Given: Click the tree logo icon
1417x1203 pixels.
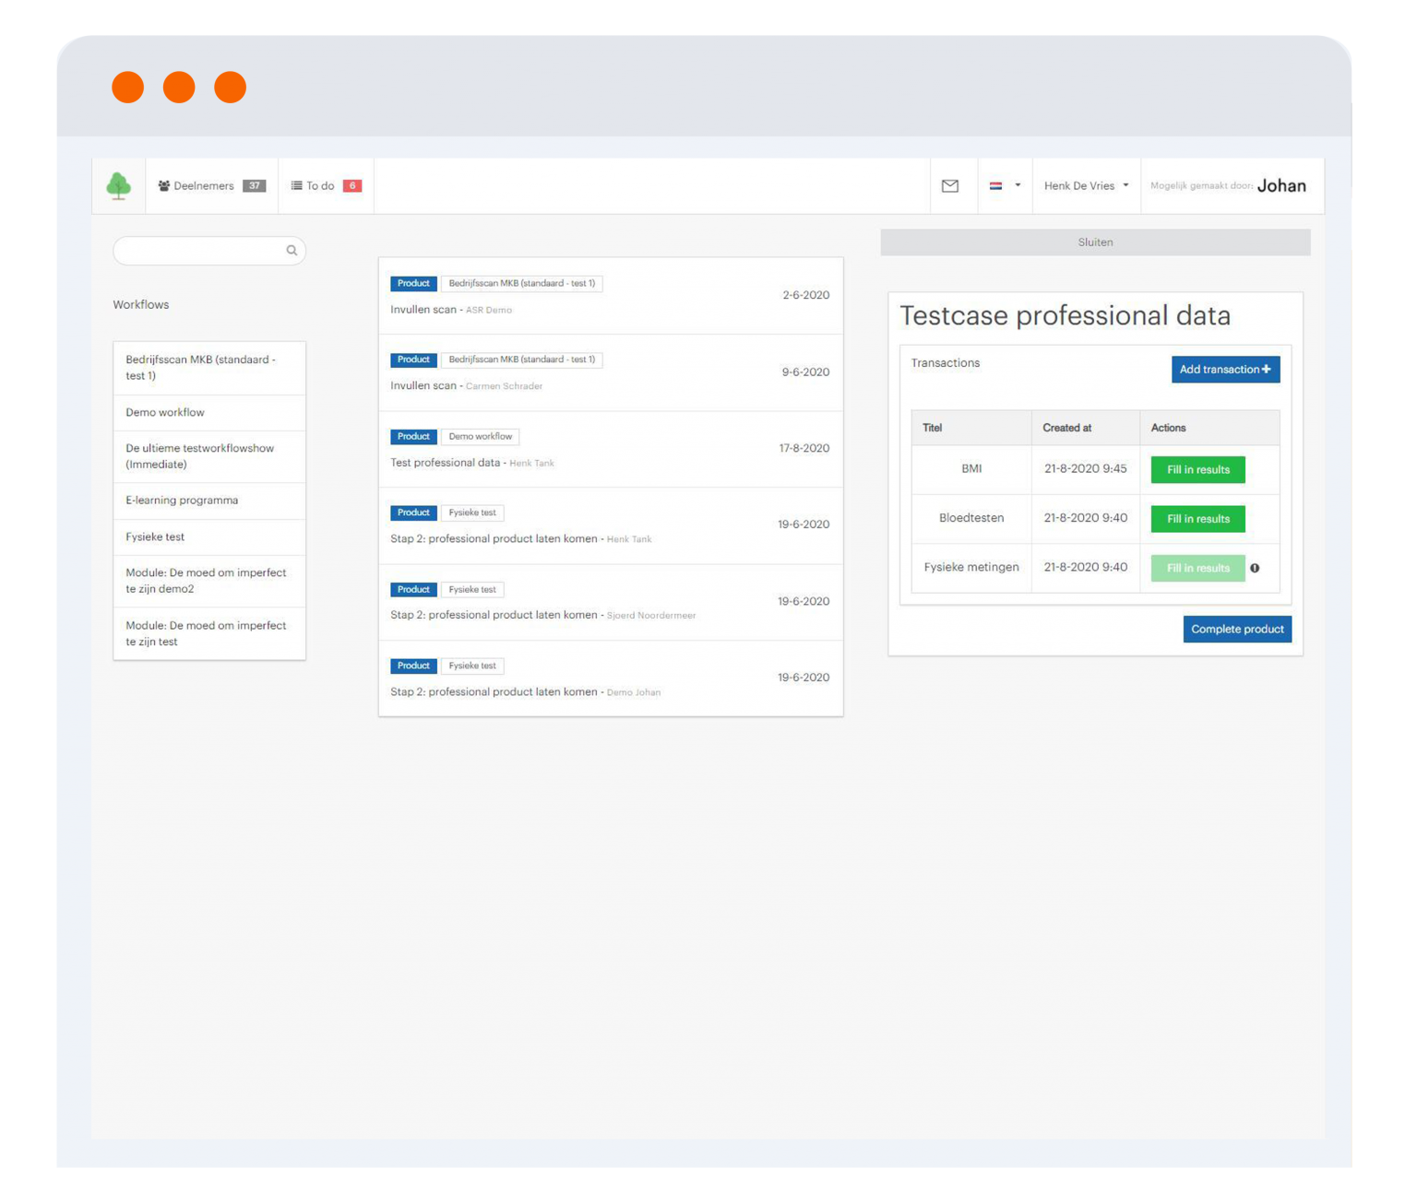Looking at the screenshot, I should tap(118, 184).
